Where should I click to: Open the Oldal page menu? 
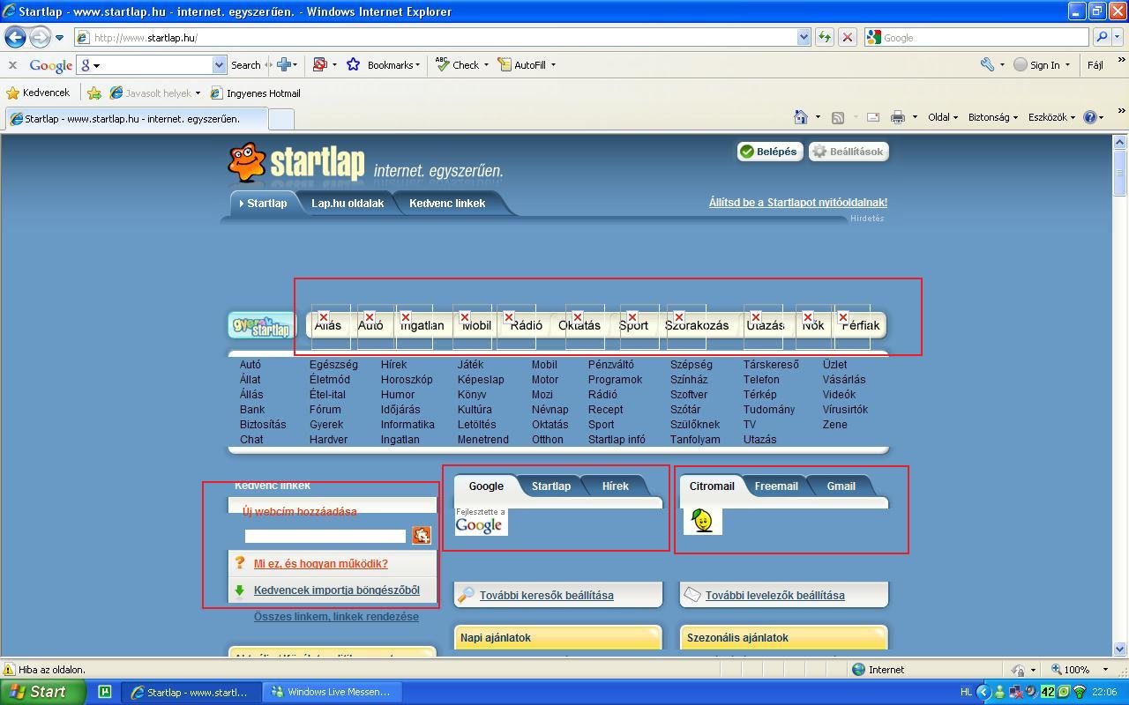pyautogui.click(x=942, y=117)
